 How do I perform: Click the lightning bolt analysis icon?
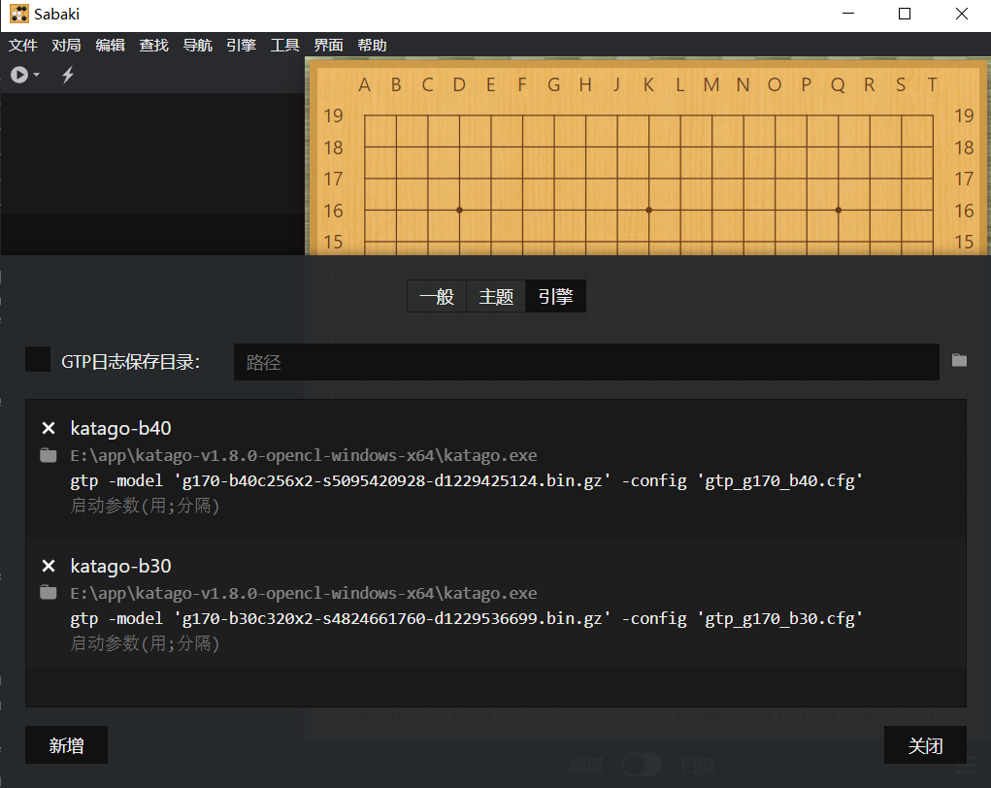[x=68, y=75]
